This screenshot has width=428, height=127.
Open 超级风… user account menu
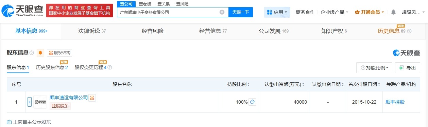coord(413,12)
